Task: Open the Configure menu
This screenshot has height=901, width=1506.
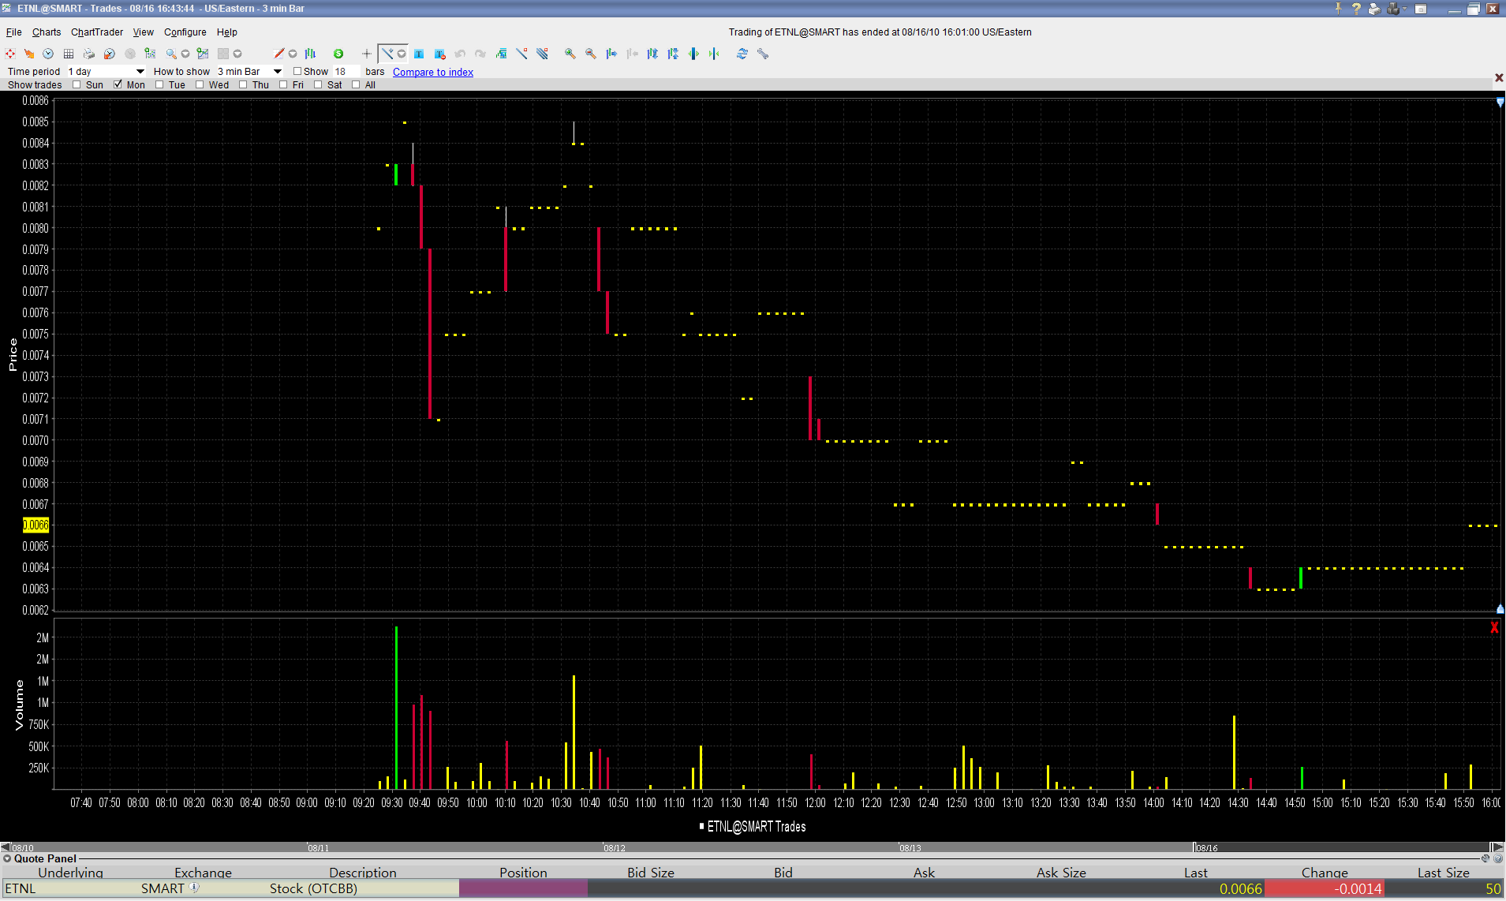Action: point(185,32)
